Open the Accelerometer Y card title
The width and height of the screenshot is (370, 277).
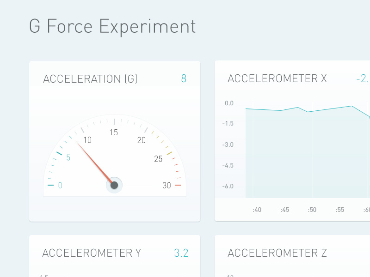(92, 253)
